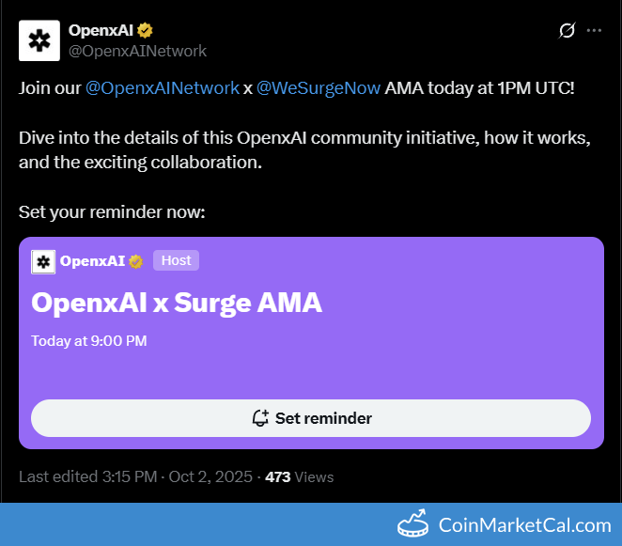Open the OpenxAI x Surge AMA title

[x=176, y=303]
